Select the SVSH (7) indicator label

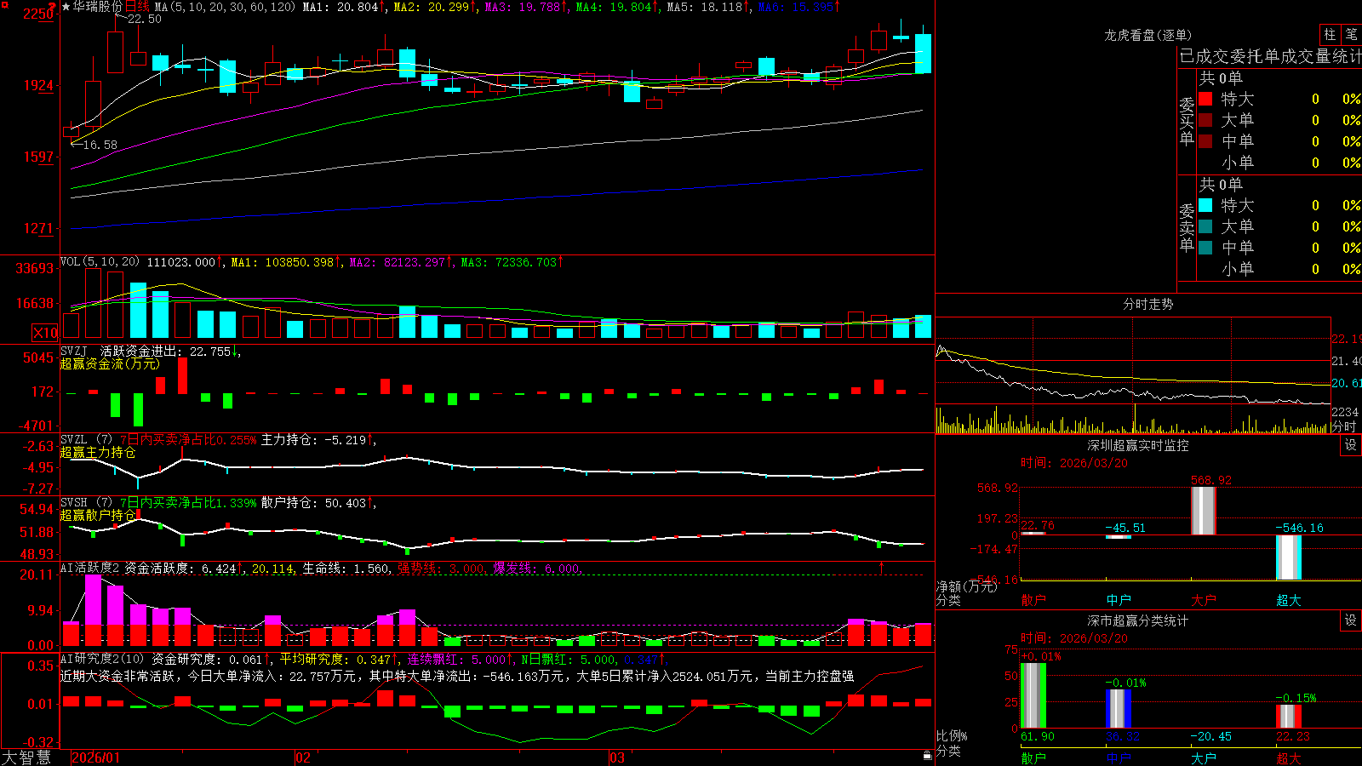(86, 503)
